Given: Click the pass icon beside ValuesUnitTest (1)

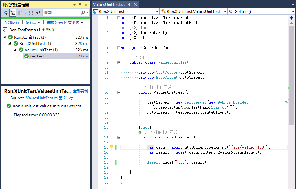Looking at the screenshot, I should [21, 50].
